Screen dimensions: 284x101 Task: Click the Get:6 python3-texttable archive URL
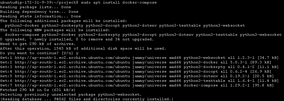pyautogui.click(x=72, y=81)
